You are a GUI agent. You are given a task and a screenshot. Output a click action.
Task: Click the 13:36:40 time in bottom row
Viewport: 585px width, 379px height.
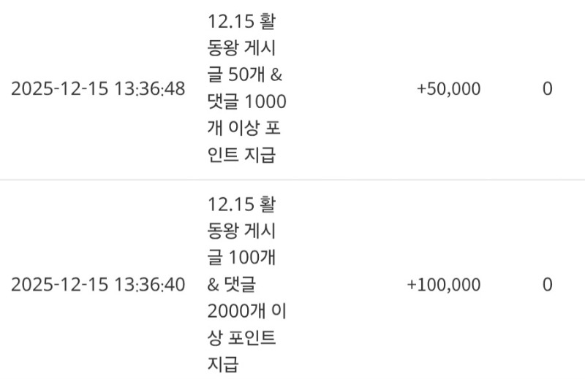point(151,284)
